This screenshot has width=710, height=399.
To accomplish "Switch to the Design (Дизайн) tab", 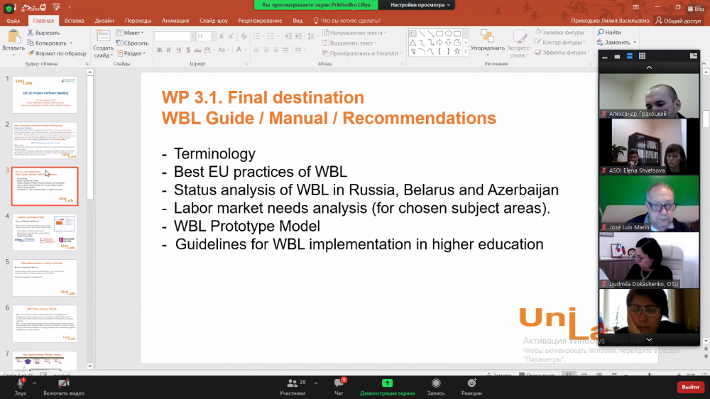I will tap(104, 21).
